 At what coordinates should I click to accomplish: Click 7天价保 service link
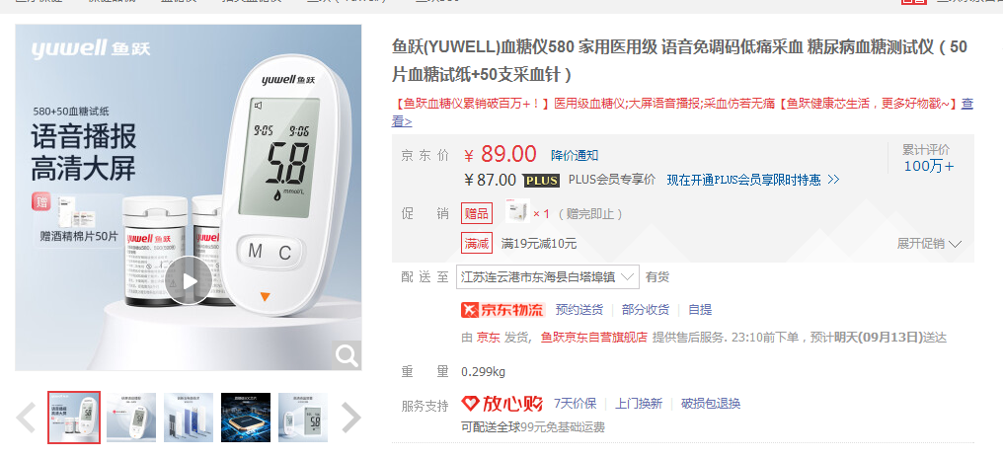click(576, 404)
